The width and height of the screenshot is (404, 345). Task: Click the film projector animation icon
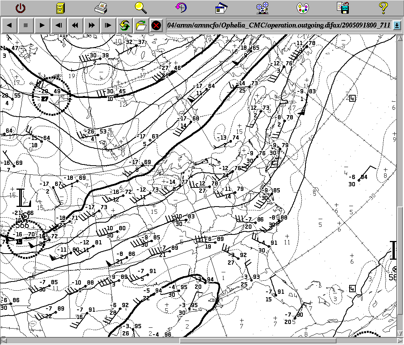click(263, 8)
